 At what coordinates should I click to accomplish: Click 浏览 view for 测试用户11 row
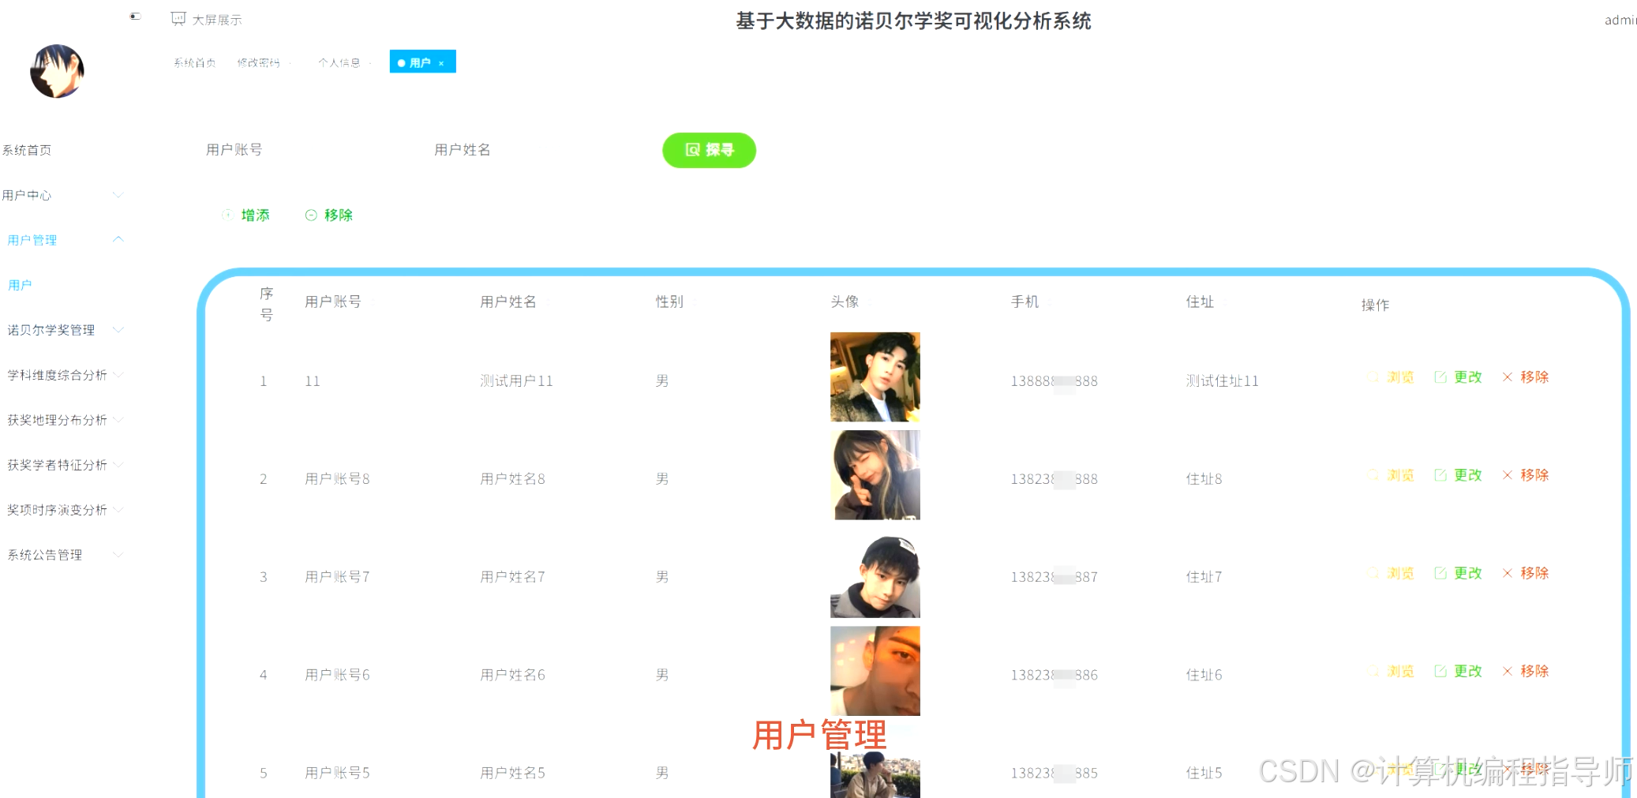point(1391,377)
